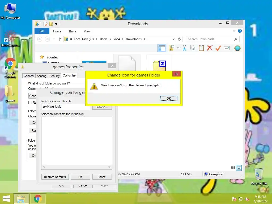Click the select-items checklist toolbar icon
Image resolution: width=272 pixels, height=204 pixels.
[172, 48]
